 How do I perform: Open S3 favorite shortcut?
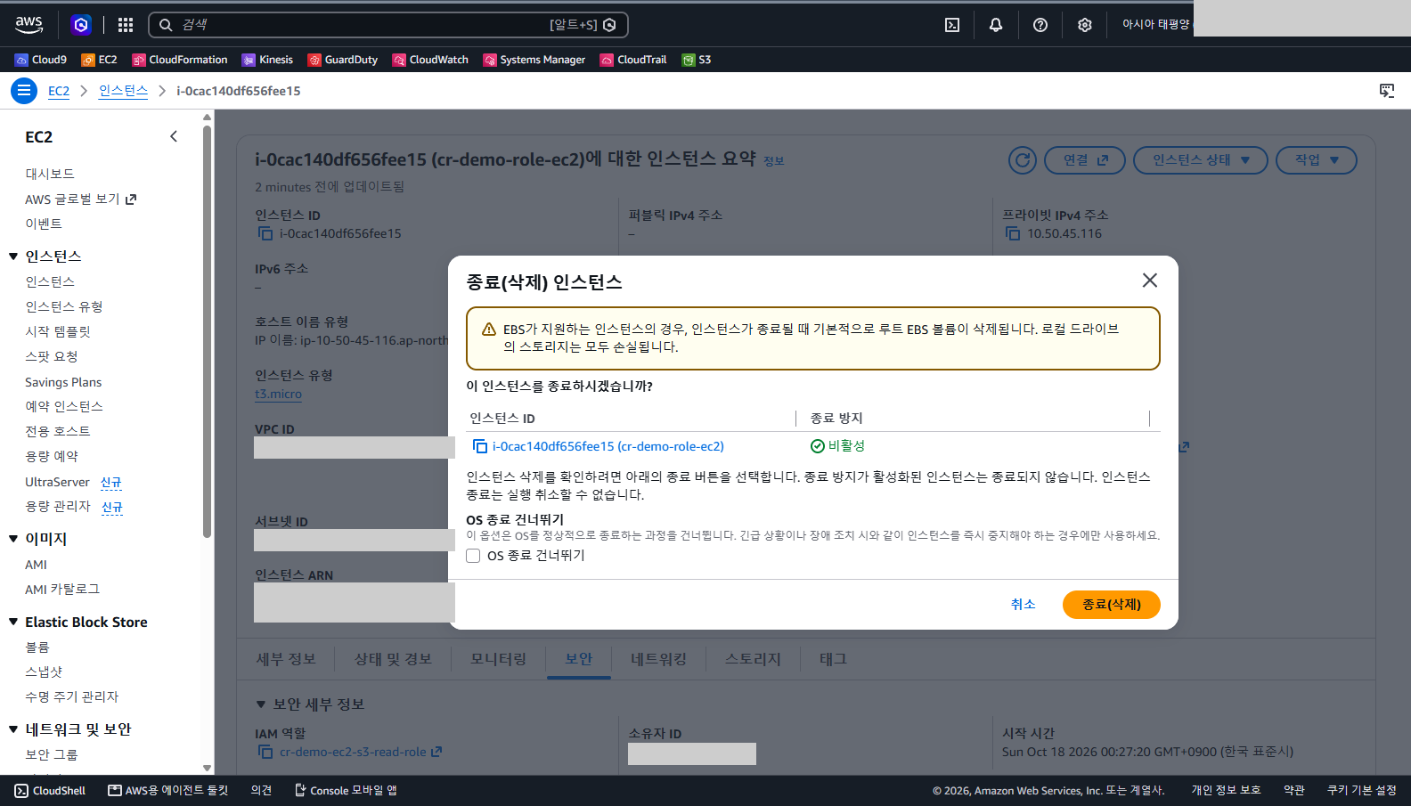pos(697,60)
